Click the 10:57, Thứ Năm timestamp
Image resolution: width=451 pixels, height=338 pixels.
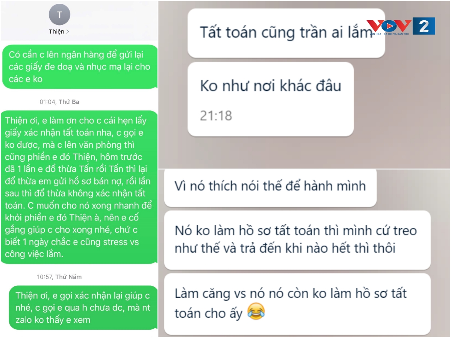(x=59, y=277)
